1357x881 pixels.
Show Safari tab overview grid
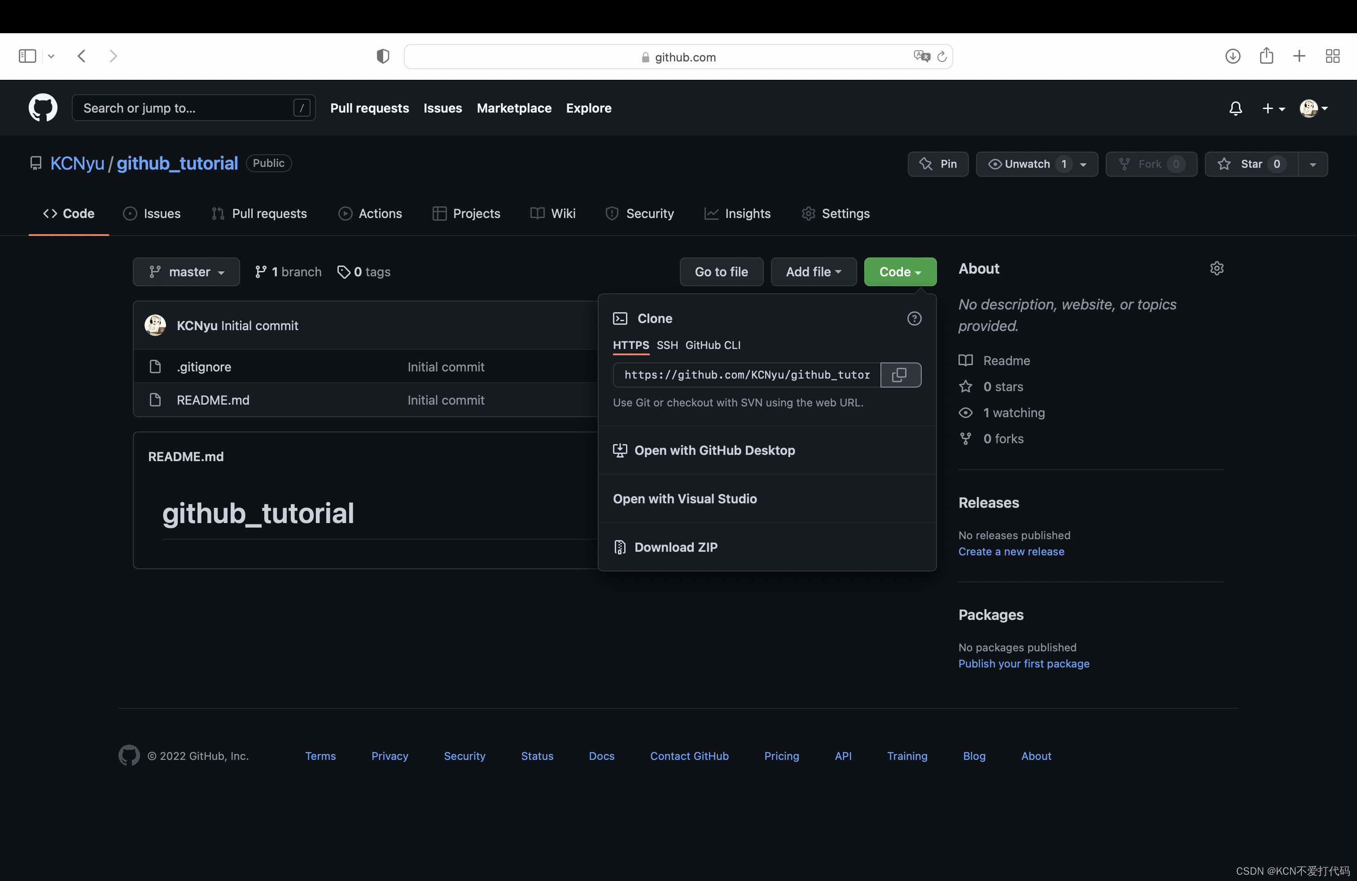pyautogui.click(x=1332, y=56)
